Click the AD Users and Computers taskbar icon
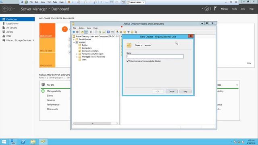258x145 pixels. click(x=43, y=142)
